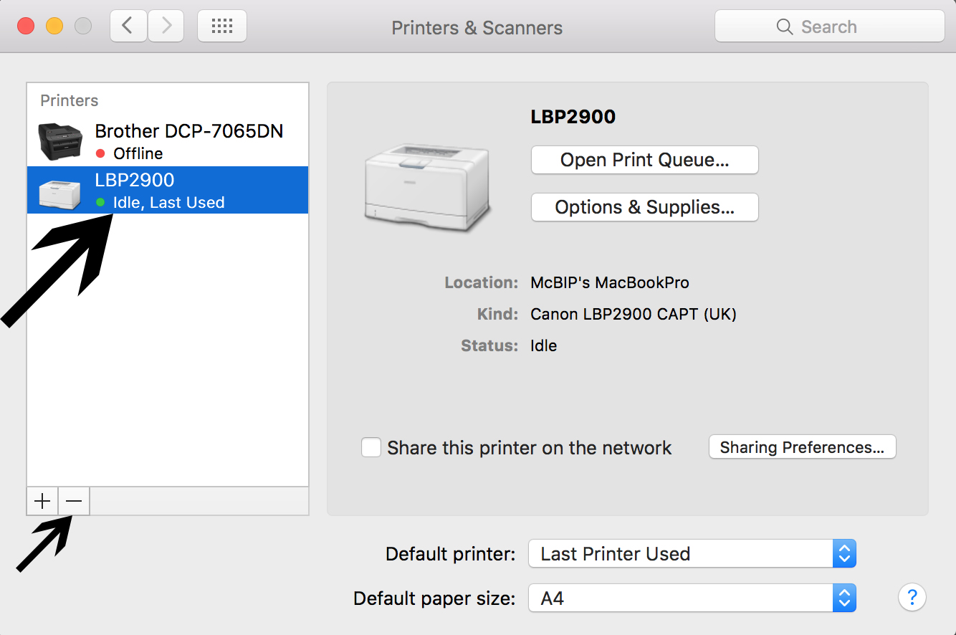This screenshot has width=956, height=635.
Task: Open Print Queue for LBP2900
Action: coord(644,160)
